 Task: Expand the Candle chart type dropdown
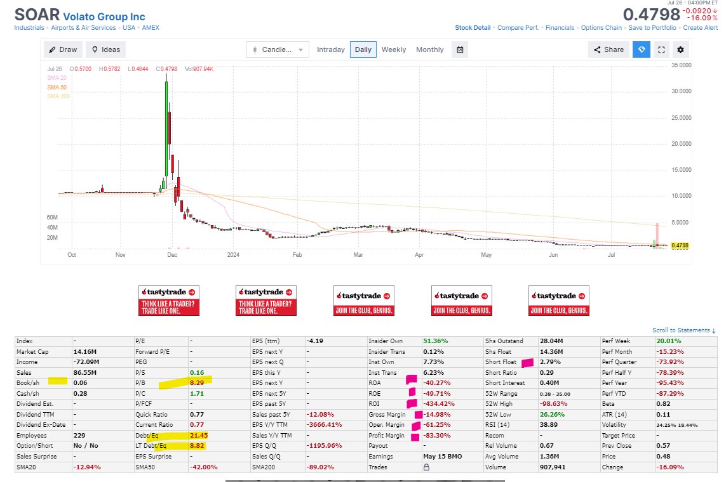tap(278, 49)
